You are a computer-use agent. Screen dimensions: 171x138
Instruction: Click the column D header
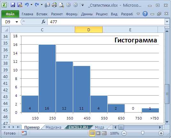point(89,30)
